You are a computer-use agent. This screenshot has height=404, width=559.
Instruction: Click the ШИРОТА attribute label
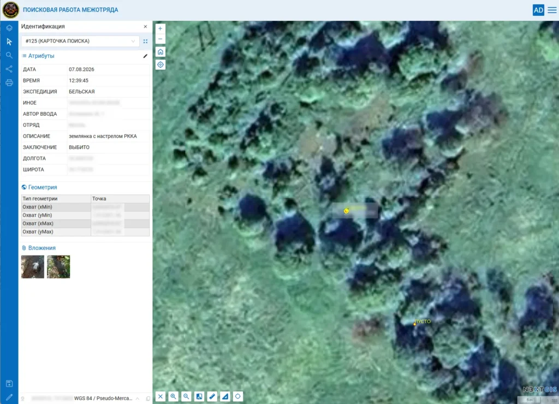[33, 169]
